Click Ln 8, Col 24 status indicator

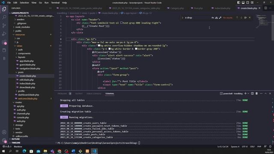tap(223, 146)
